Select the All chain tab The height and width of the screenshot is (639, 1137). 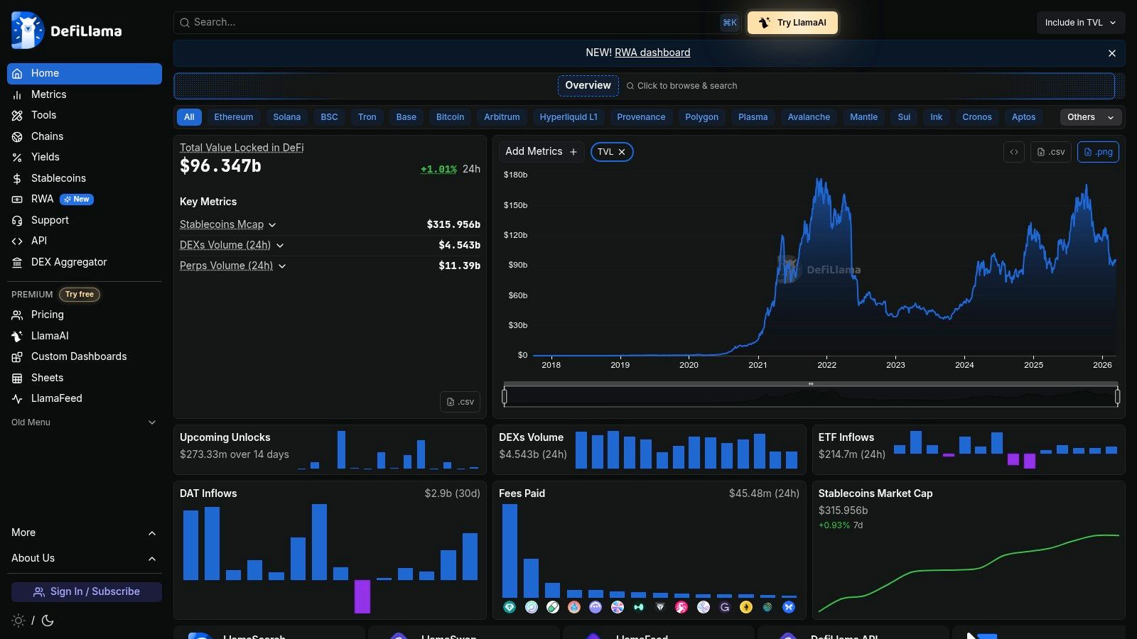click(189, 117)
